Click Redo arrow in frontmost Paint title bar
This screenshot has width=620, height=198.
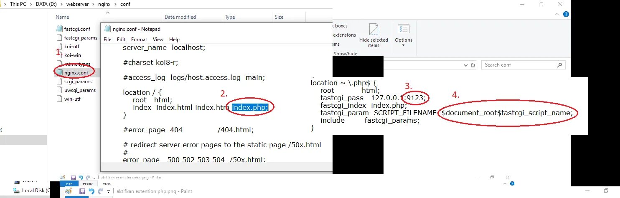click(100, 191)
